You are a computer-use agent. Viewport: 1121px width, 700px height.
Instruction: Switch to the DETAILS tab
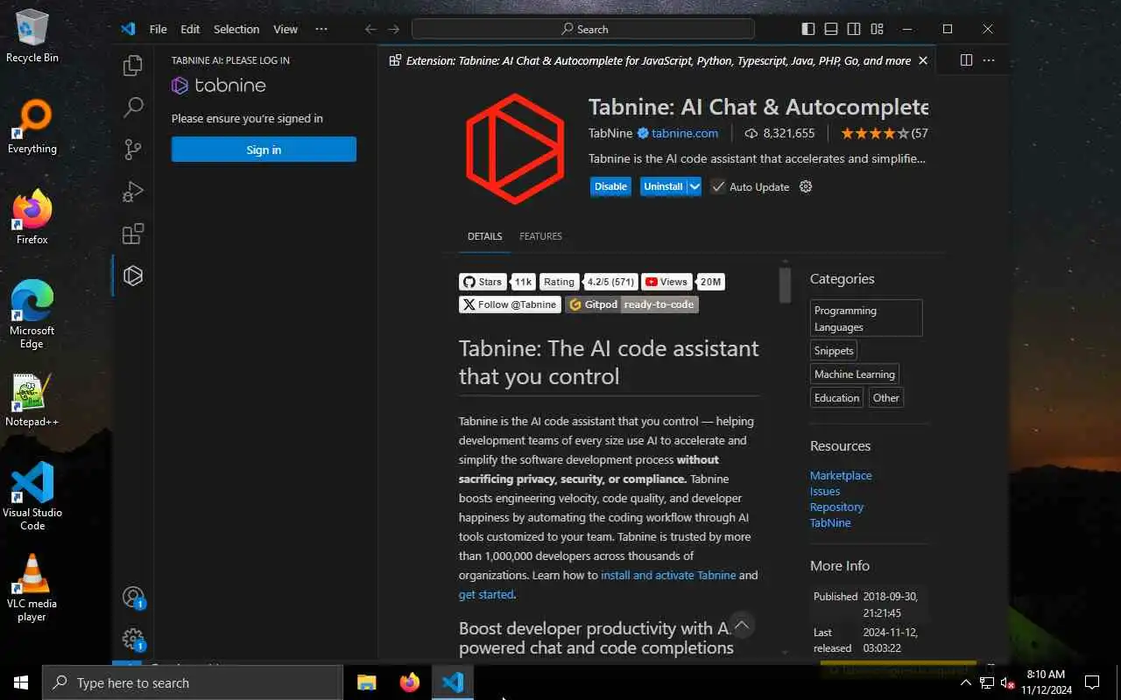click(484, 236)
